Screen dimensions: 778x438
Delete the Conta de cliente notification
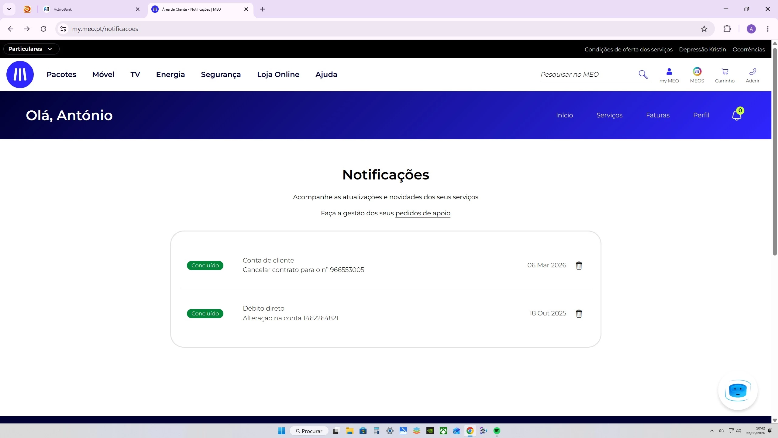(579, 265)
